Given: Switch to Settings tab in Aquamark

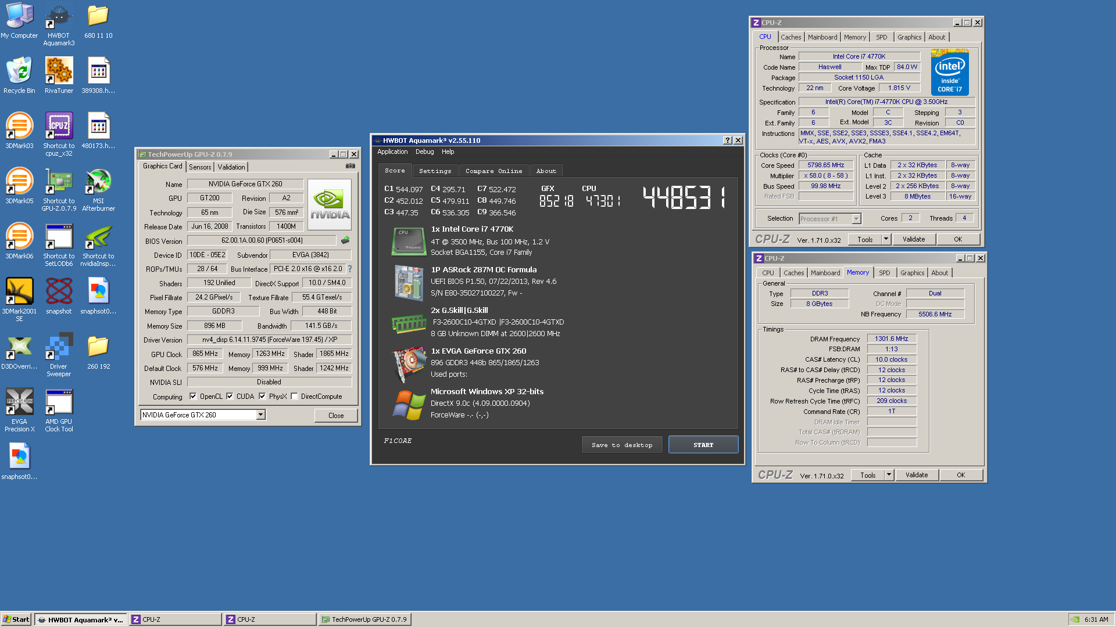Looking at the screenshot, I should pos(435,171).
